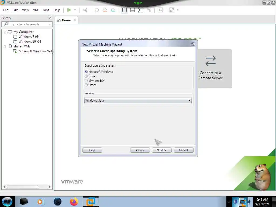276x207 pixels.
Task: Open the View menu
Action: pos(25,10)
